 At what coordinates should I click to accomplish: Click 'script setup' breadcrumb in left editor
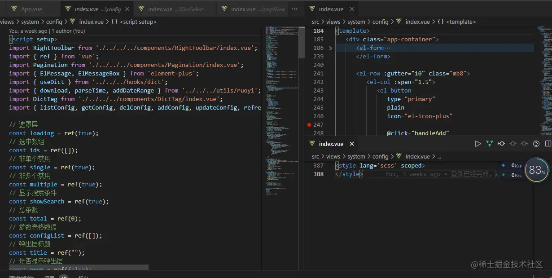pyautogui.click(x=138, y=22)
